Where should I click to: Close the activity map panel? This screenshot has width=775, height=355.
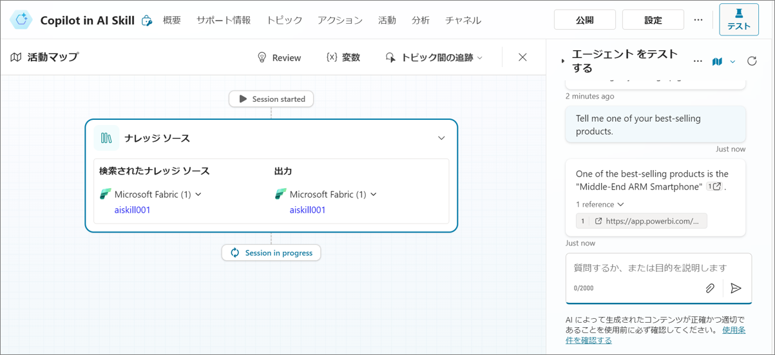coord(522,57)
